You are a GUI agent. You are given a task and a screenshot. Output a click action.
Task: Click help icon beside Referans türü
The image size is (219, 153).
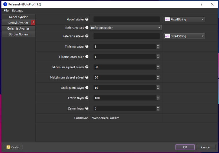87,28
